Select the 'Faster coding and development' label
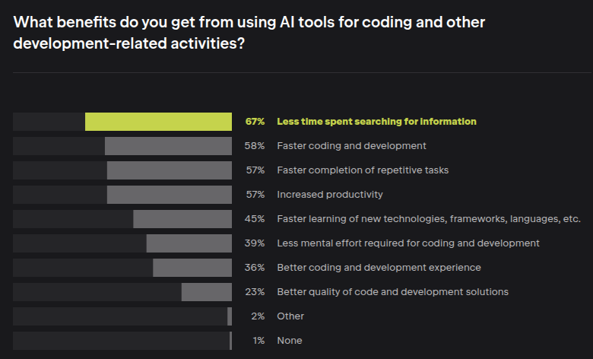The width and height of the screenshot is (593, 359). pos(351,146)
